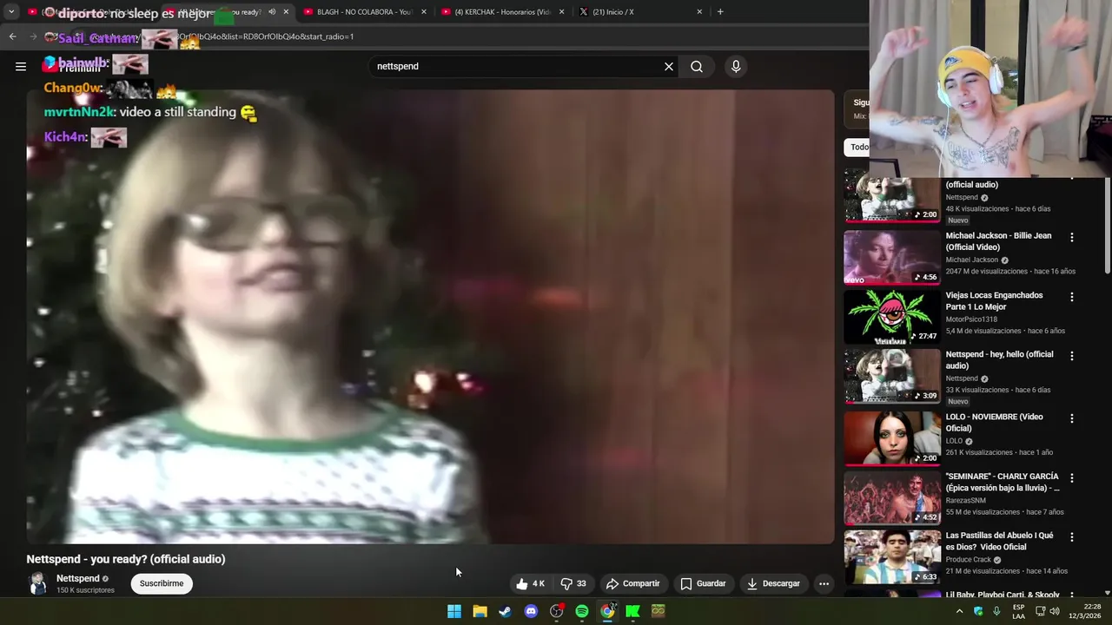Close the Inicio / X tab

[699, 12]
